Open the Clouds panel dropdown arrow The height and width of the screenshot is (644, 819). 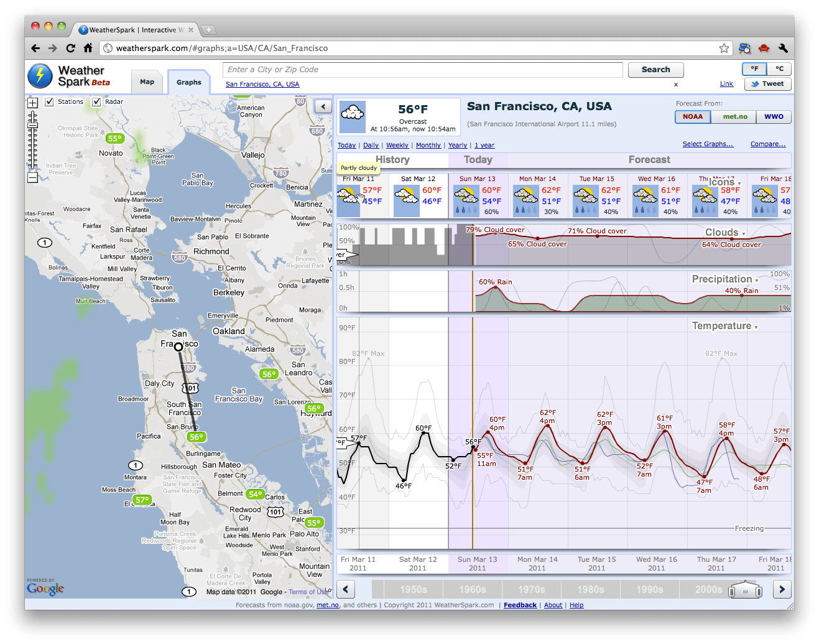[x=744, y=232]
